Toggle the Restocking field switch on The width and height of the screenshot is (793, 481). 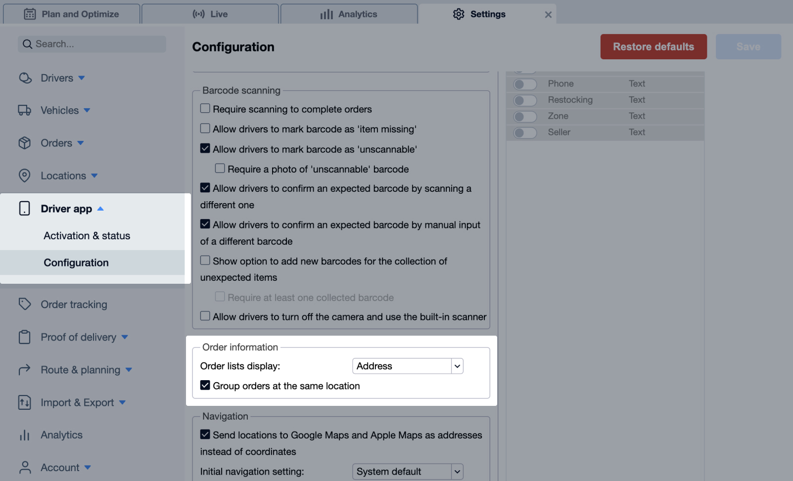point(525,100)
